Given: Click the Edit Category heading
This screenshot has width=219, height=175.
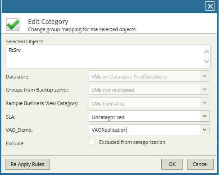Looking at the screenshot, I should (x=48, y=22).
